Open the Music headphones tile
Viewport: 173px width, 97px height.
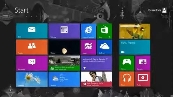127,79
